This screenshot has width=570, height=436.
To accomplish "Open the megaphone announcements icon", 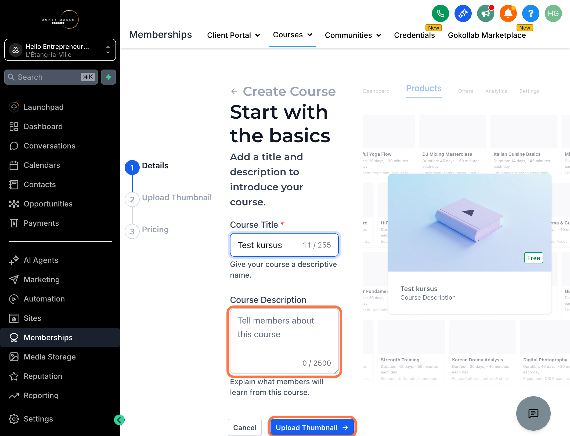I will click(485, 13).
